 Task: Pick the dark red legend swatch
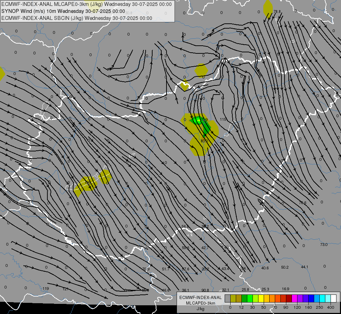[289, 298]
